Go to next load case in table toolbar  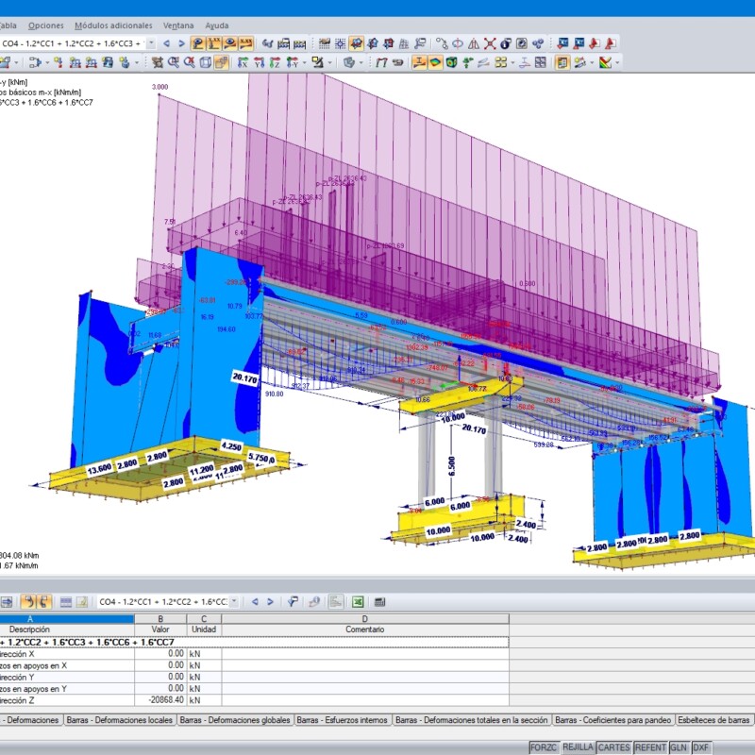(270, 602)
